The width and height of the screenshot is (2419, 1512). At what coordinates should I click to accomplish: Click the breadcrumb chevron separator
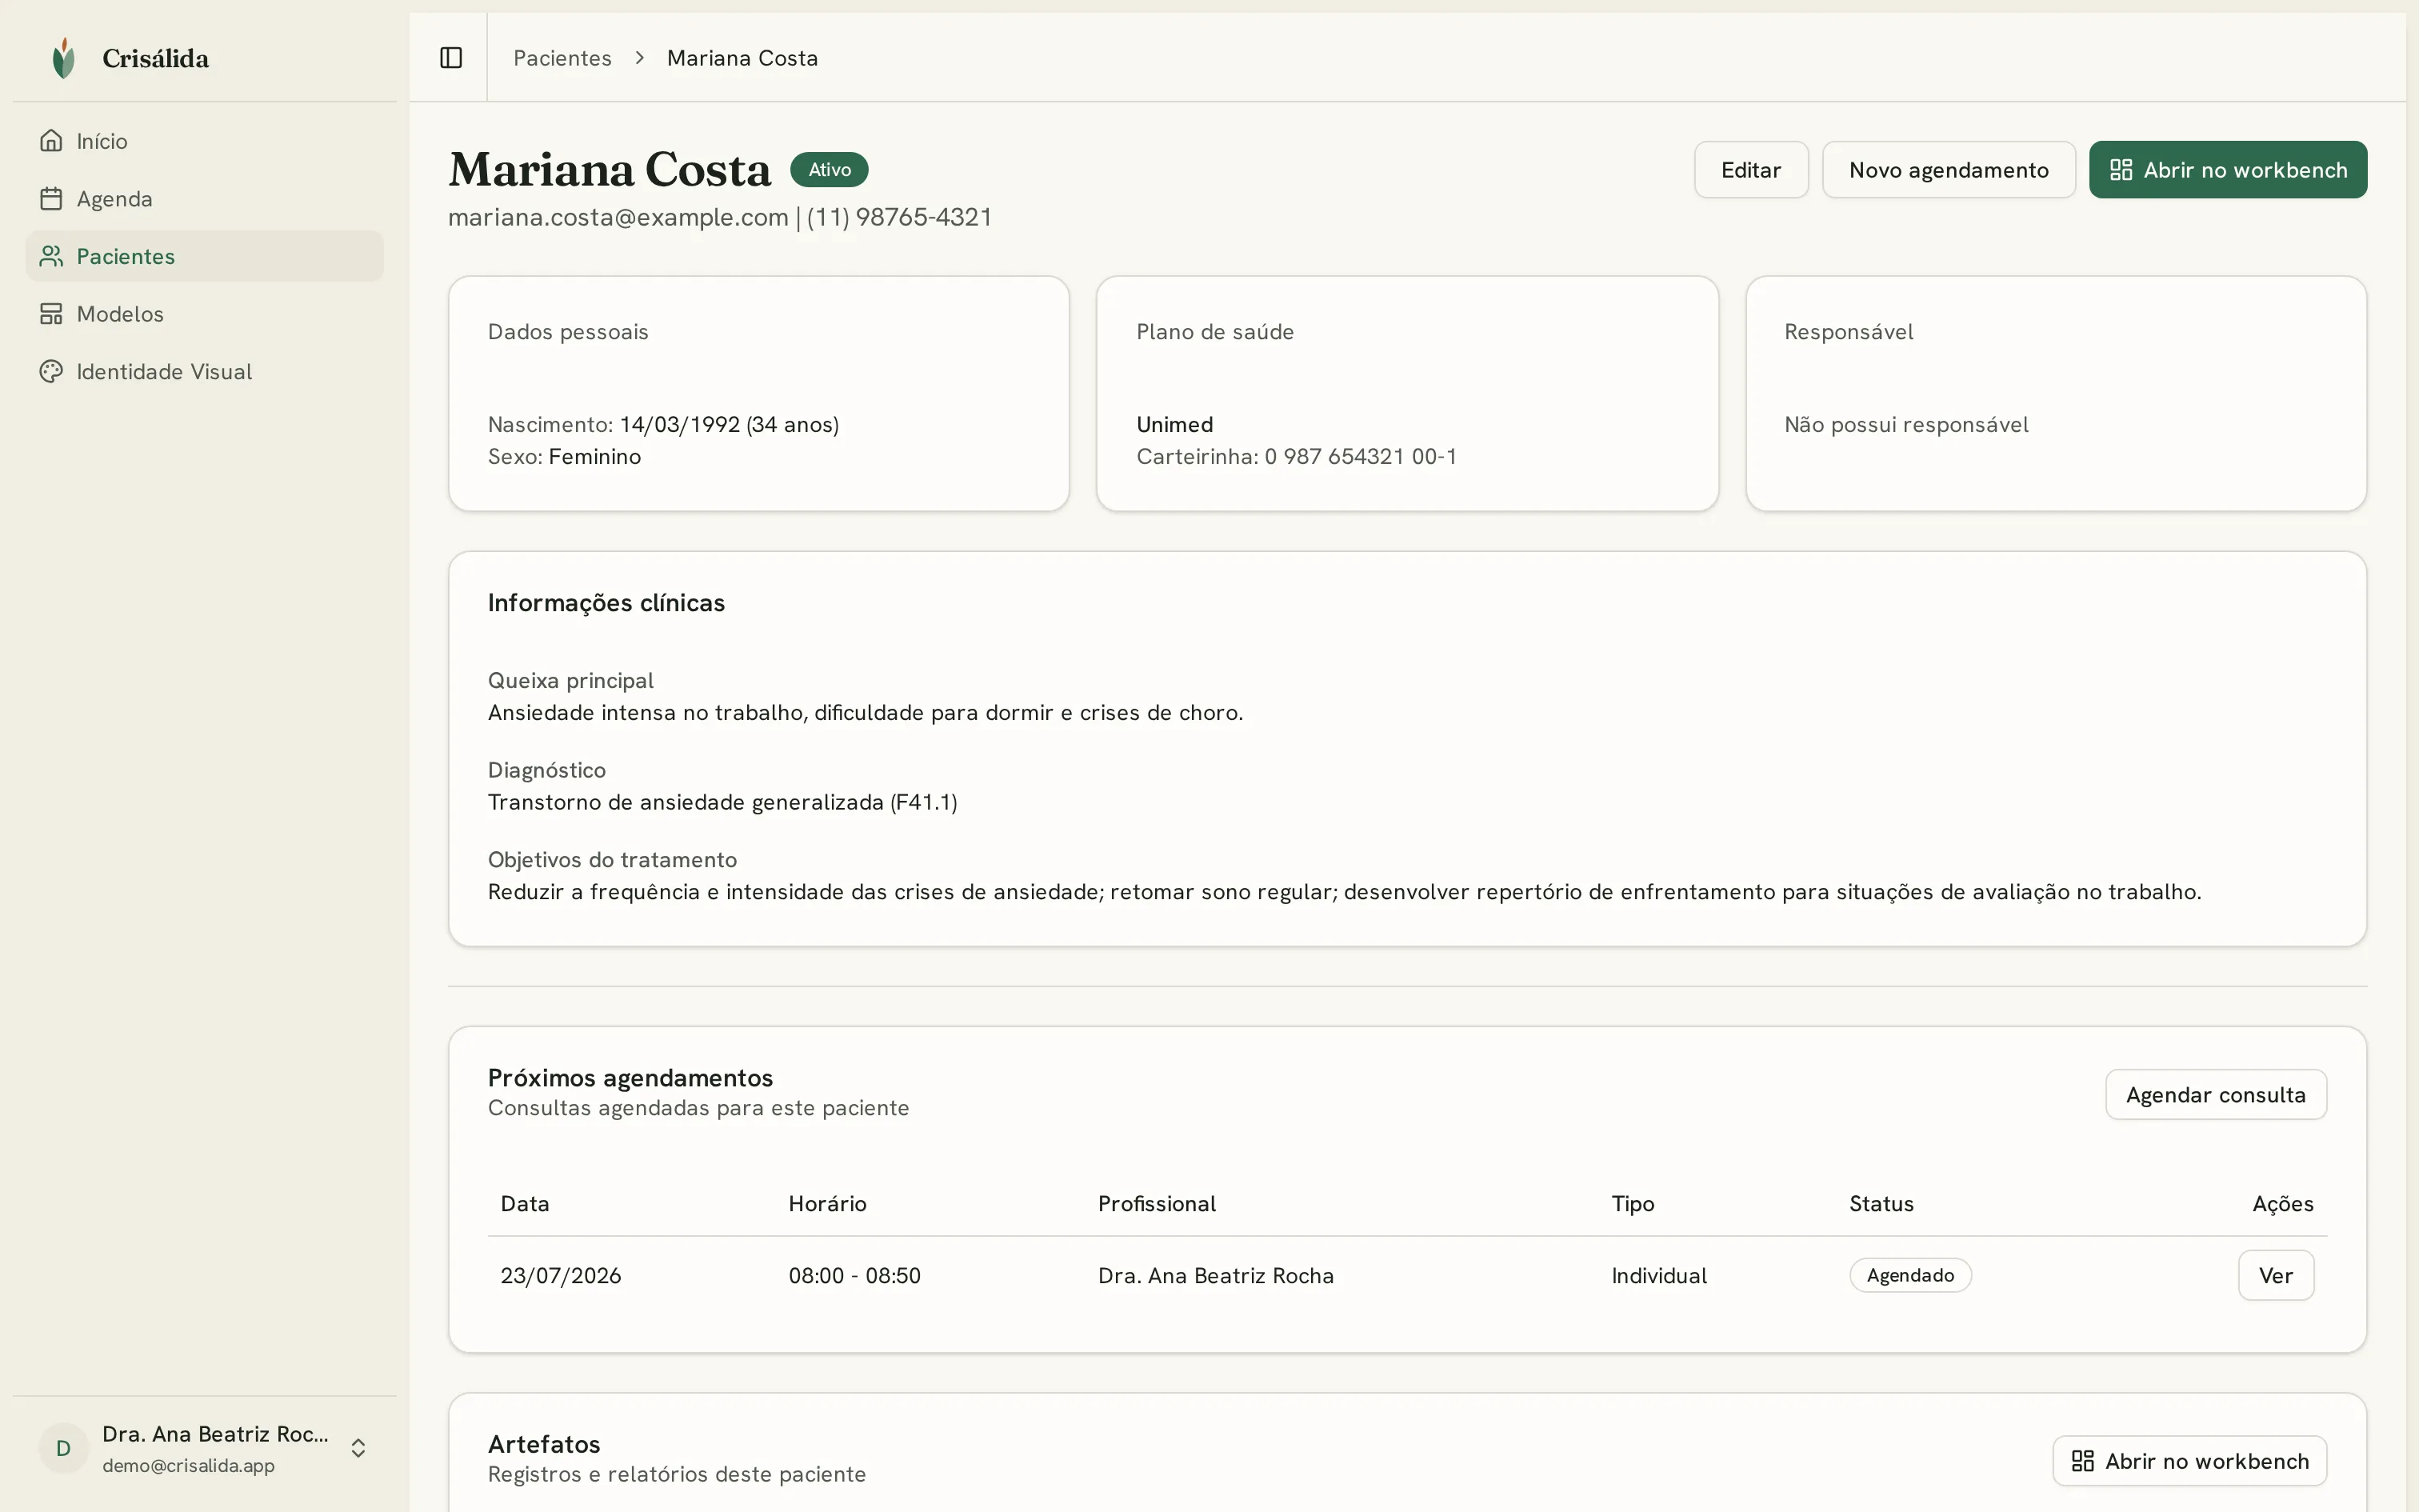pos(640,58)
